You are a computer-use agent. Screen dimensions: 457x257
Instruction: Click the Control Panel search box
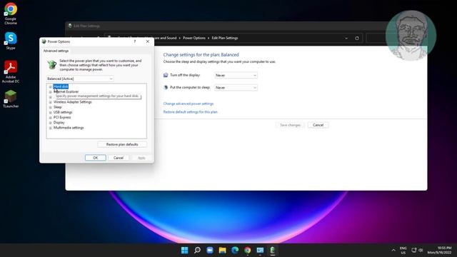coord(376,38)
